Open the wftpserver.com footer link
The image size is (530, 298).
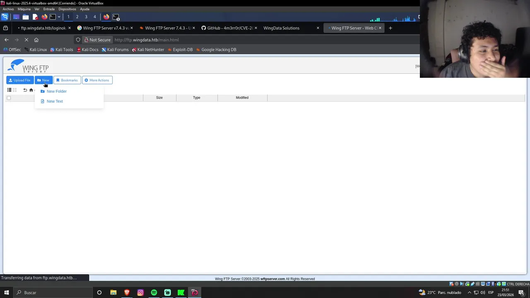click(272, 279)
